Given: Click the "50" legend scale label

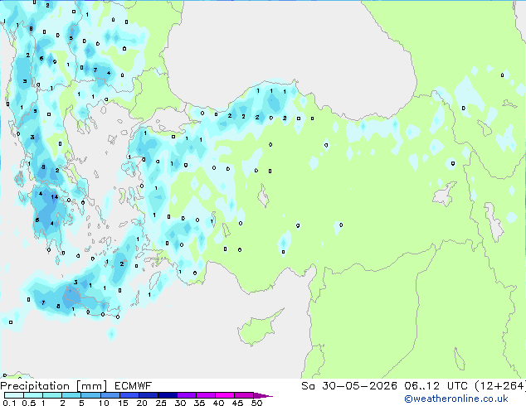Looking at the screenshot, I should [257, 403].
